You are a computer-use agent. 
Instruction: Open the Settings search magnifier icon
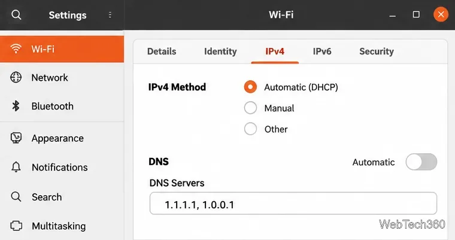[16, 14]
